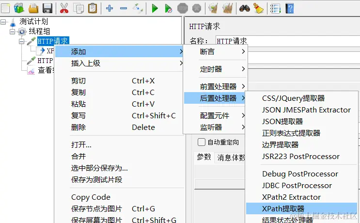The width and height of the screenshot is (360, 223).
Task: Switch to the 消息体数据 tab
Action: tap(230, 158)
